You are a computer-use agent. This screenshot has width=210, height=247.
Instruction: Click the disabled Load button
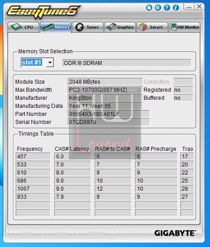(x=61, y=233)
